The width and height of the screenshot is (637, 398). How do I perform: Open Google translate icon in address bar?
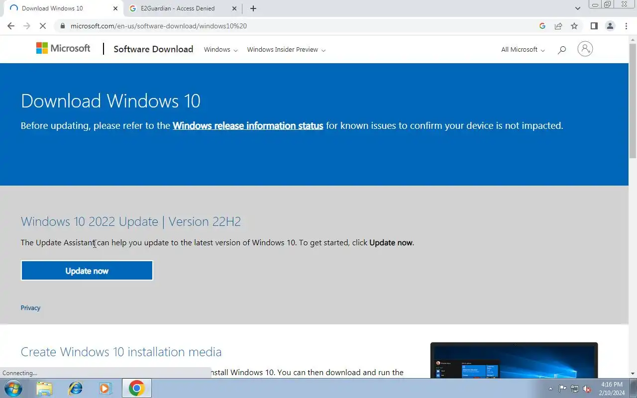(x=542, y=26)
